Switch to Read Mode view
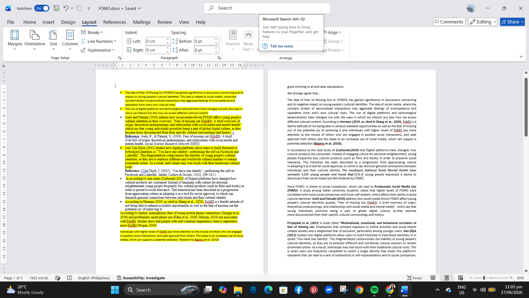Image resolution: width=529 pixels, height=298 pixels. [433, 278]
